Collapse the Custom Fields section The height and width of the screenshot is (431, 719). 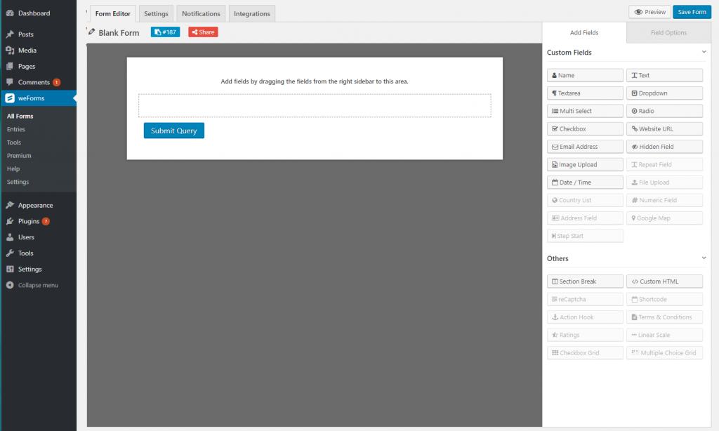click(x=704, y=52)
